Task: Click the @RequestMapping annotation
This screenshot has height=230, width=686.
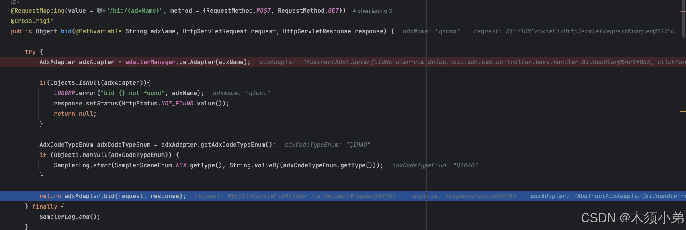Action: point(37,11)
